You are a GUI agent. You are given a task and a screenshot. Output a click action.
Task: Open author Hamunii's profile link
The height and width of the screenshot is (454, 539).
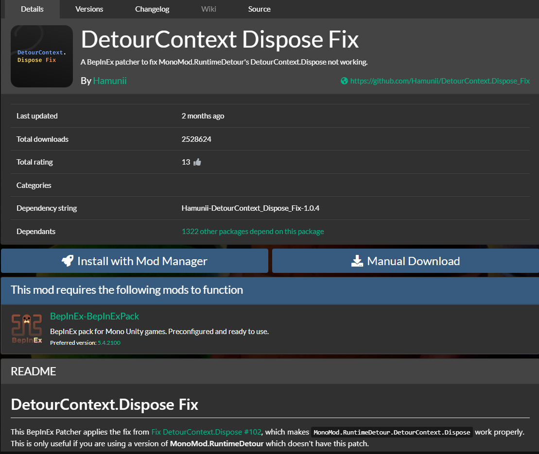coord(110,81)
